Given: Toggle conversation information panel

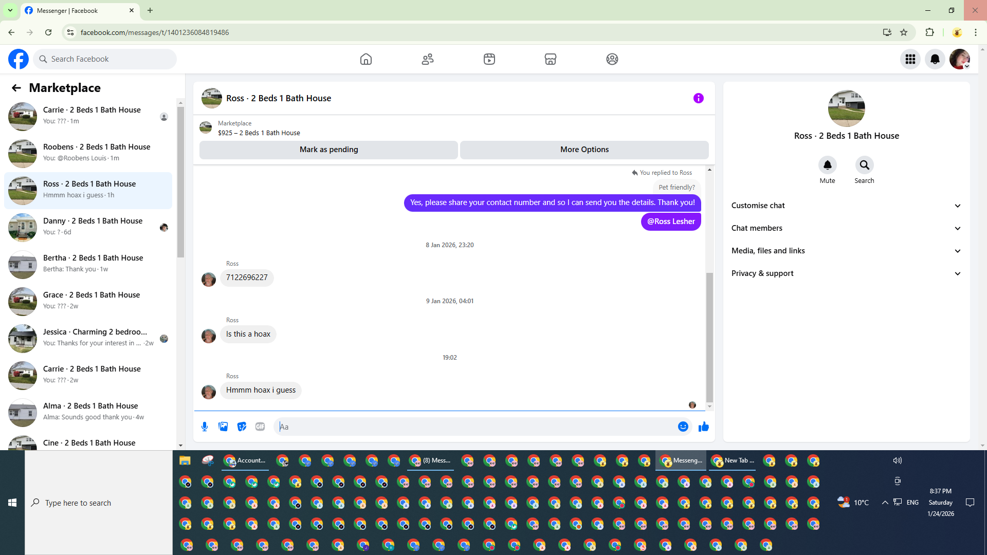Looking at the screenshot, I should [x=698, y=98].
